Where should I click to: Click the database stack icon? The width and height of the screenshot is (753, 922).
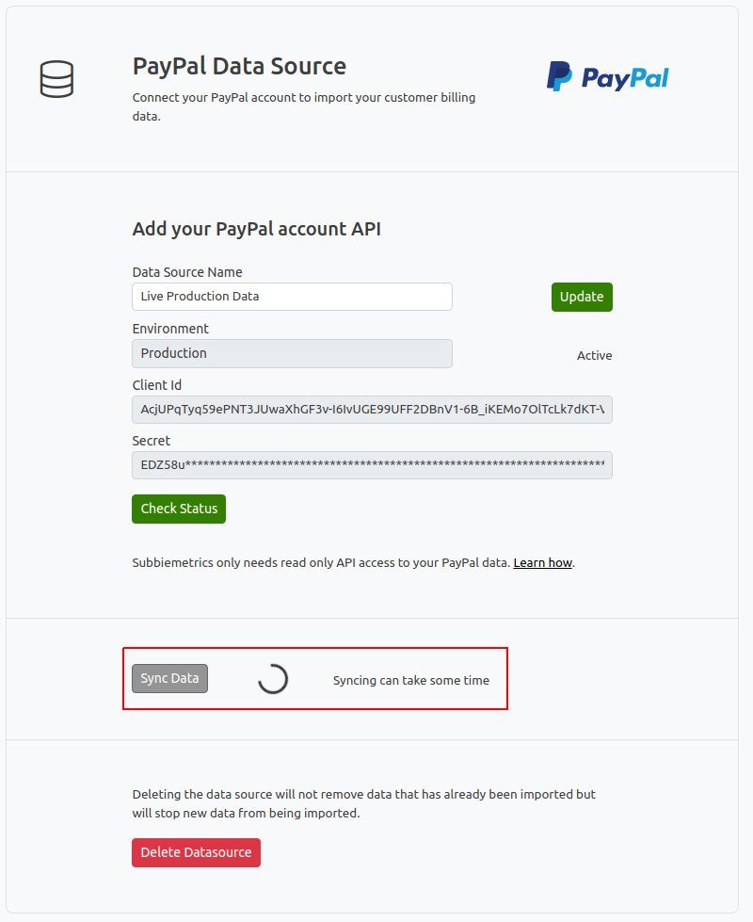[57, 79]
